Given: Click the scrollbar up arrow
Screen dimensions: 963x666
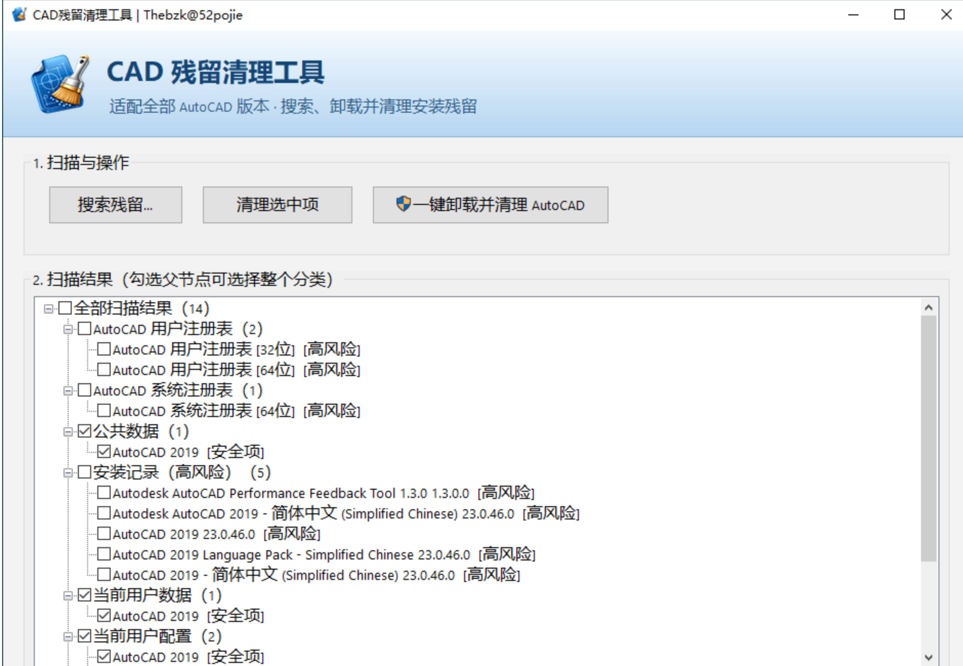Looking at the screenshot, I should coord(928,307).
